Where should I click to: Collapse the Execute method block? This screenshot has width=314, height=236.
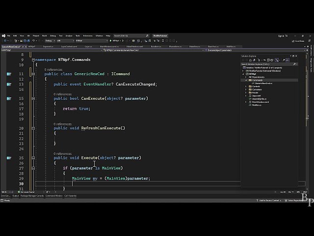coord(33,158)
